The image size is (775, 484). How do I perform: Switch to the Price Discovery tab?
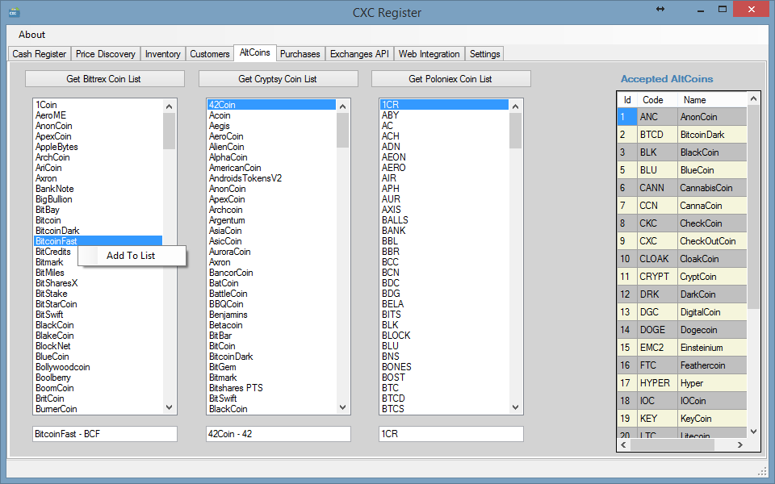pyautogui.click(x=105, y=54)
